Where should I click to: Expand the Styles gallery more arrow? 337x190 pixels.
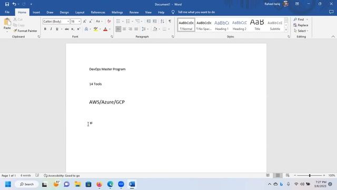[286, 30]
